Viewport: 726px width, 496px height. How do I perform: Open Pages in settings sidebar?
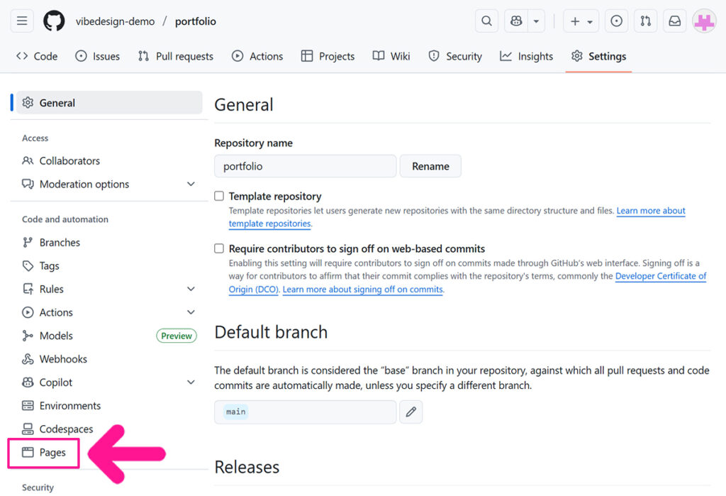click(x=52, y=453)
